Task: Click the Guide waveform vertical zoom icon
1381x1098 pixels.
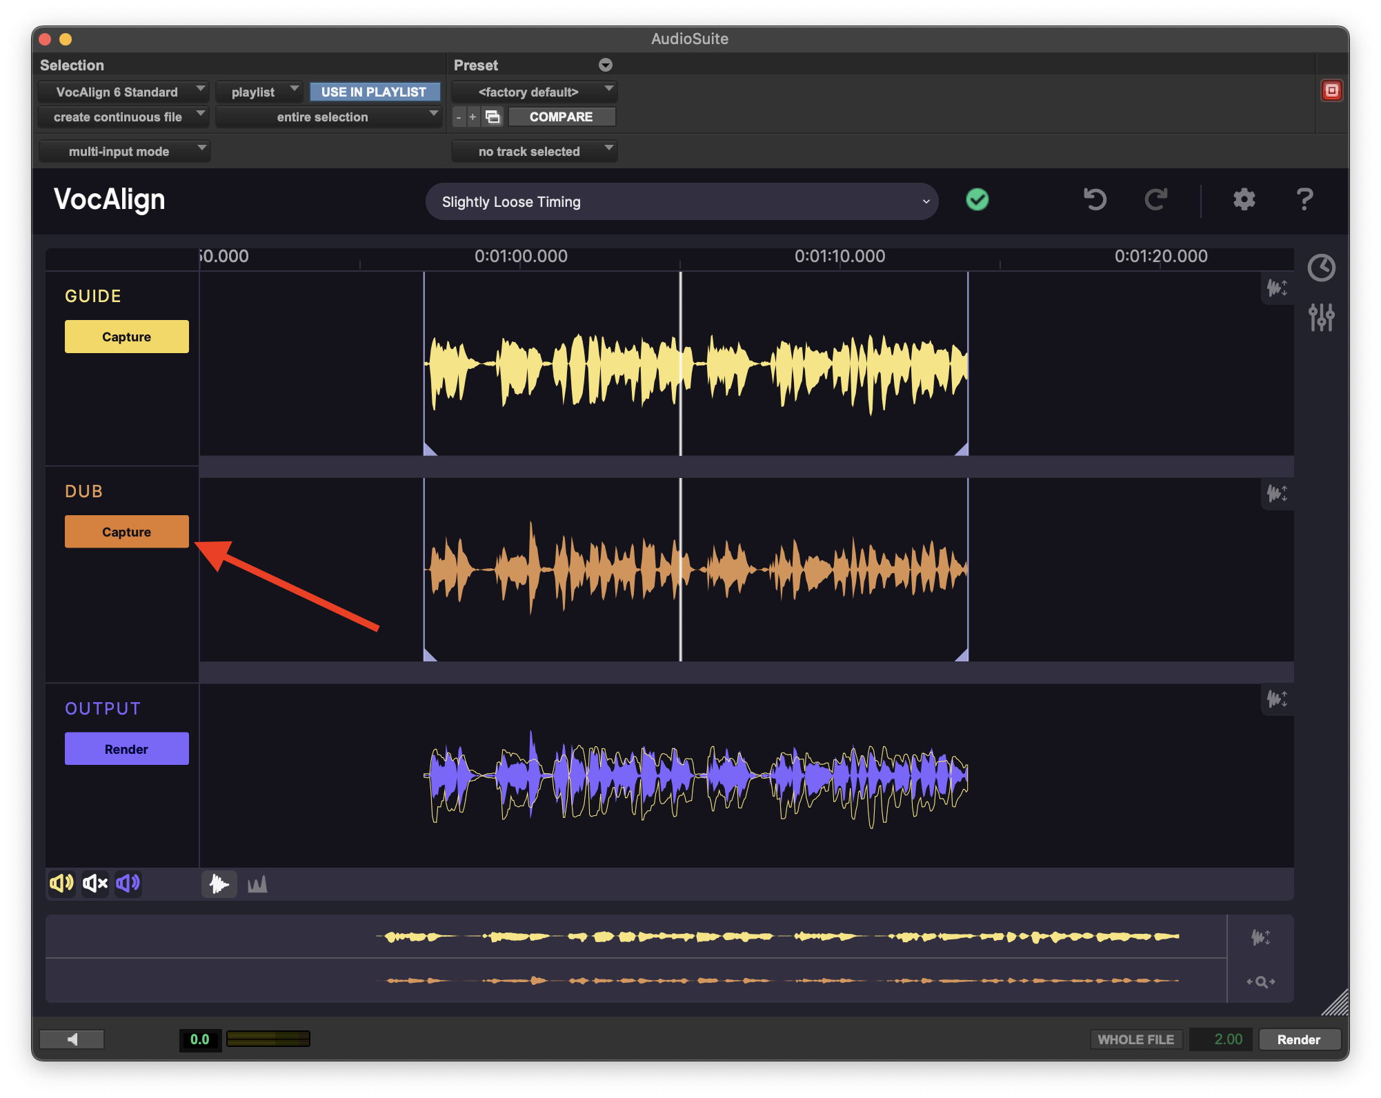Action: point(1277,288)
